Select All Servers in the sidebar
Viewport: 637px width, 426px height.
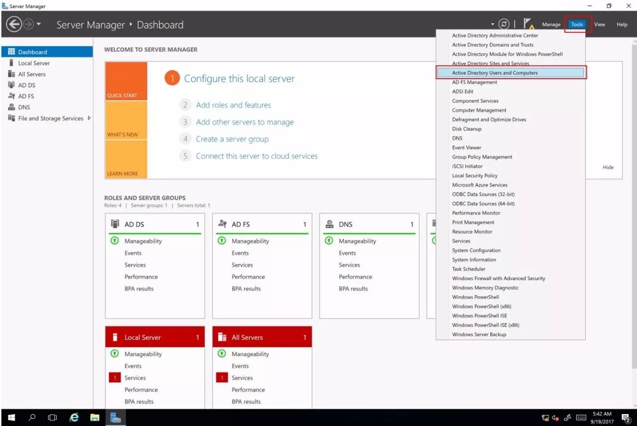[x=47, y=74]
